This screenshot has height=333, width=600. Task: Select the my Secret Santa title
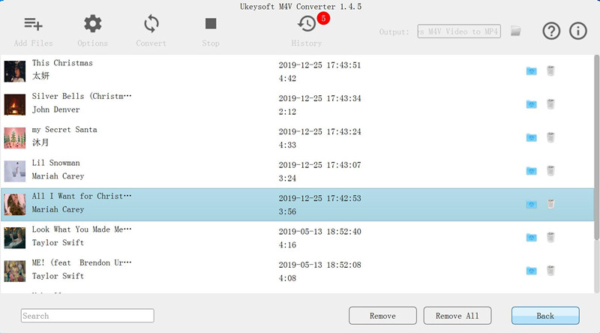pyautogui.click(x=64, y=129)
